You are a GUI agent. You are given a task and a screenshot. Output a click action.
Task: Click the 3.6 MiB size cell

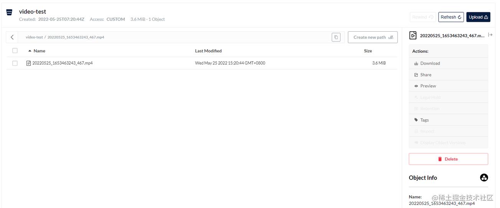379,63
